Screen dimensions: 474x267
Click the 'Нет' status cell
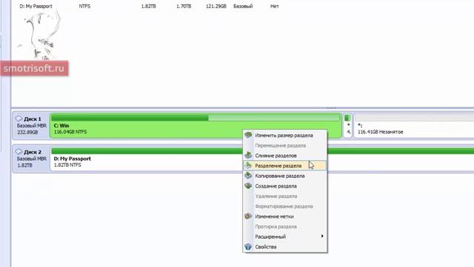coord(275,6)
